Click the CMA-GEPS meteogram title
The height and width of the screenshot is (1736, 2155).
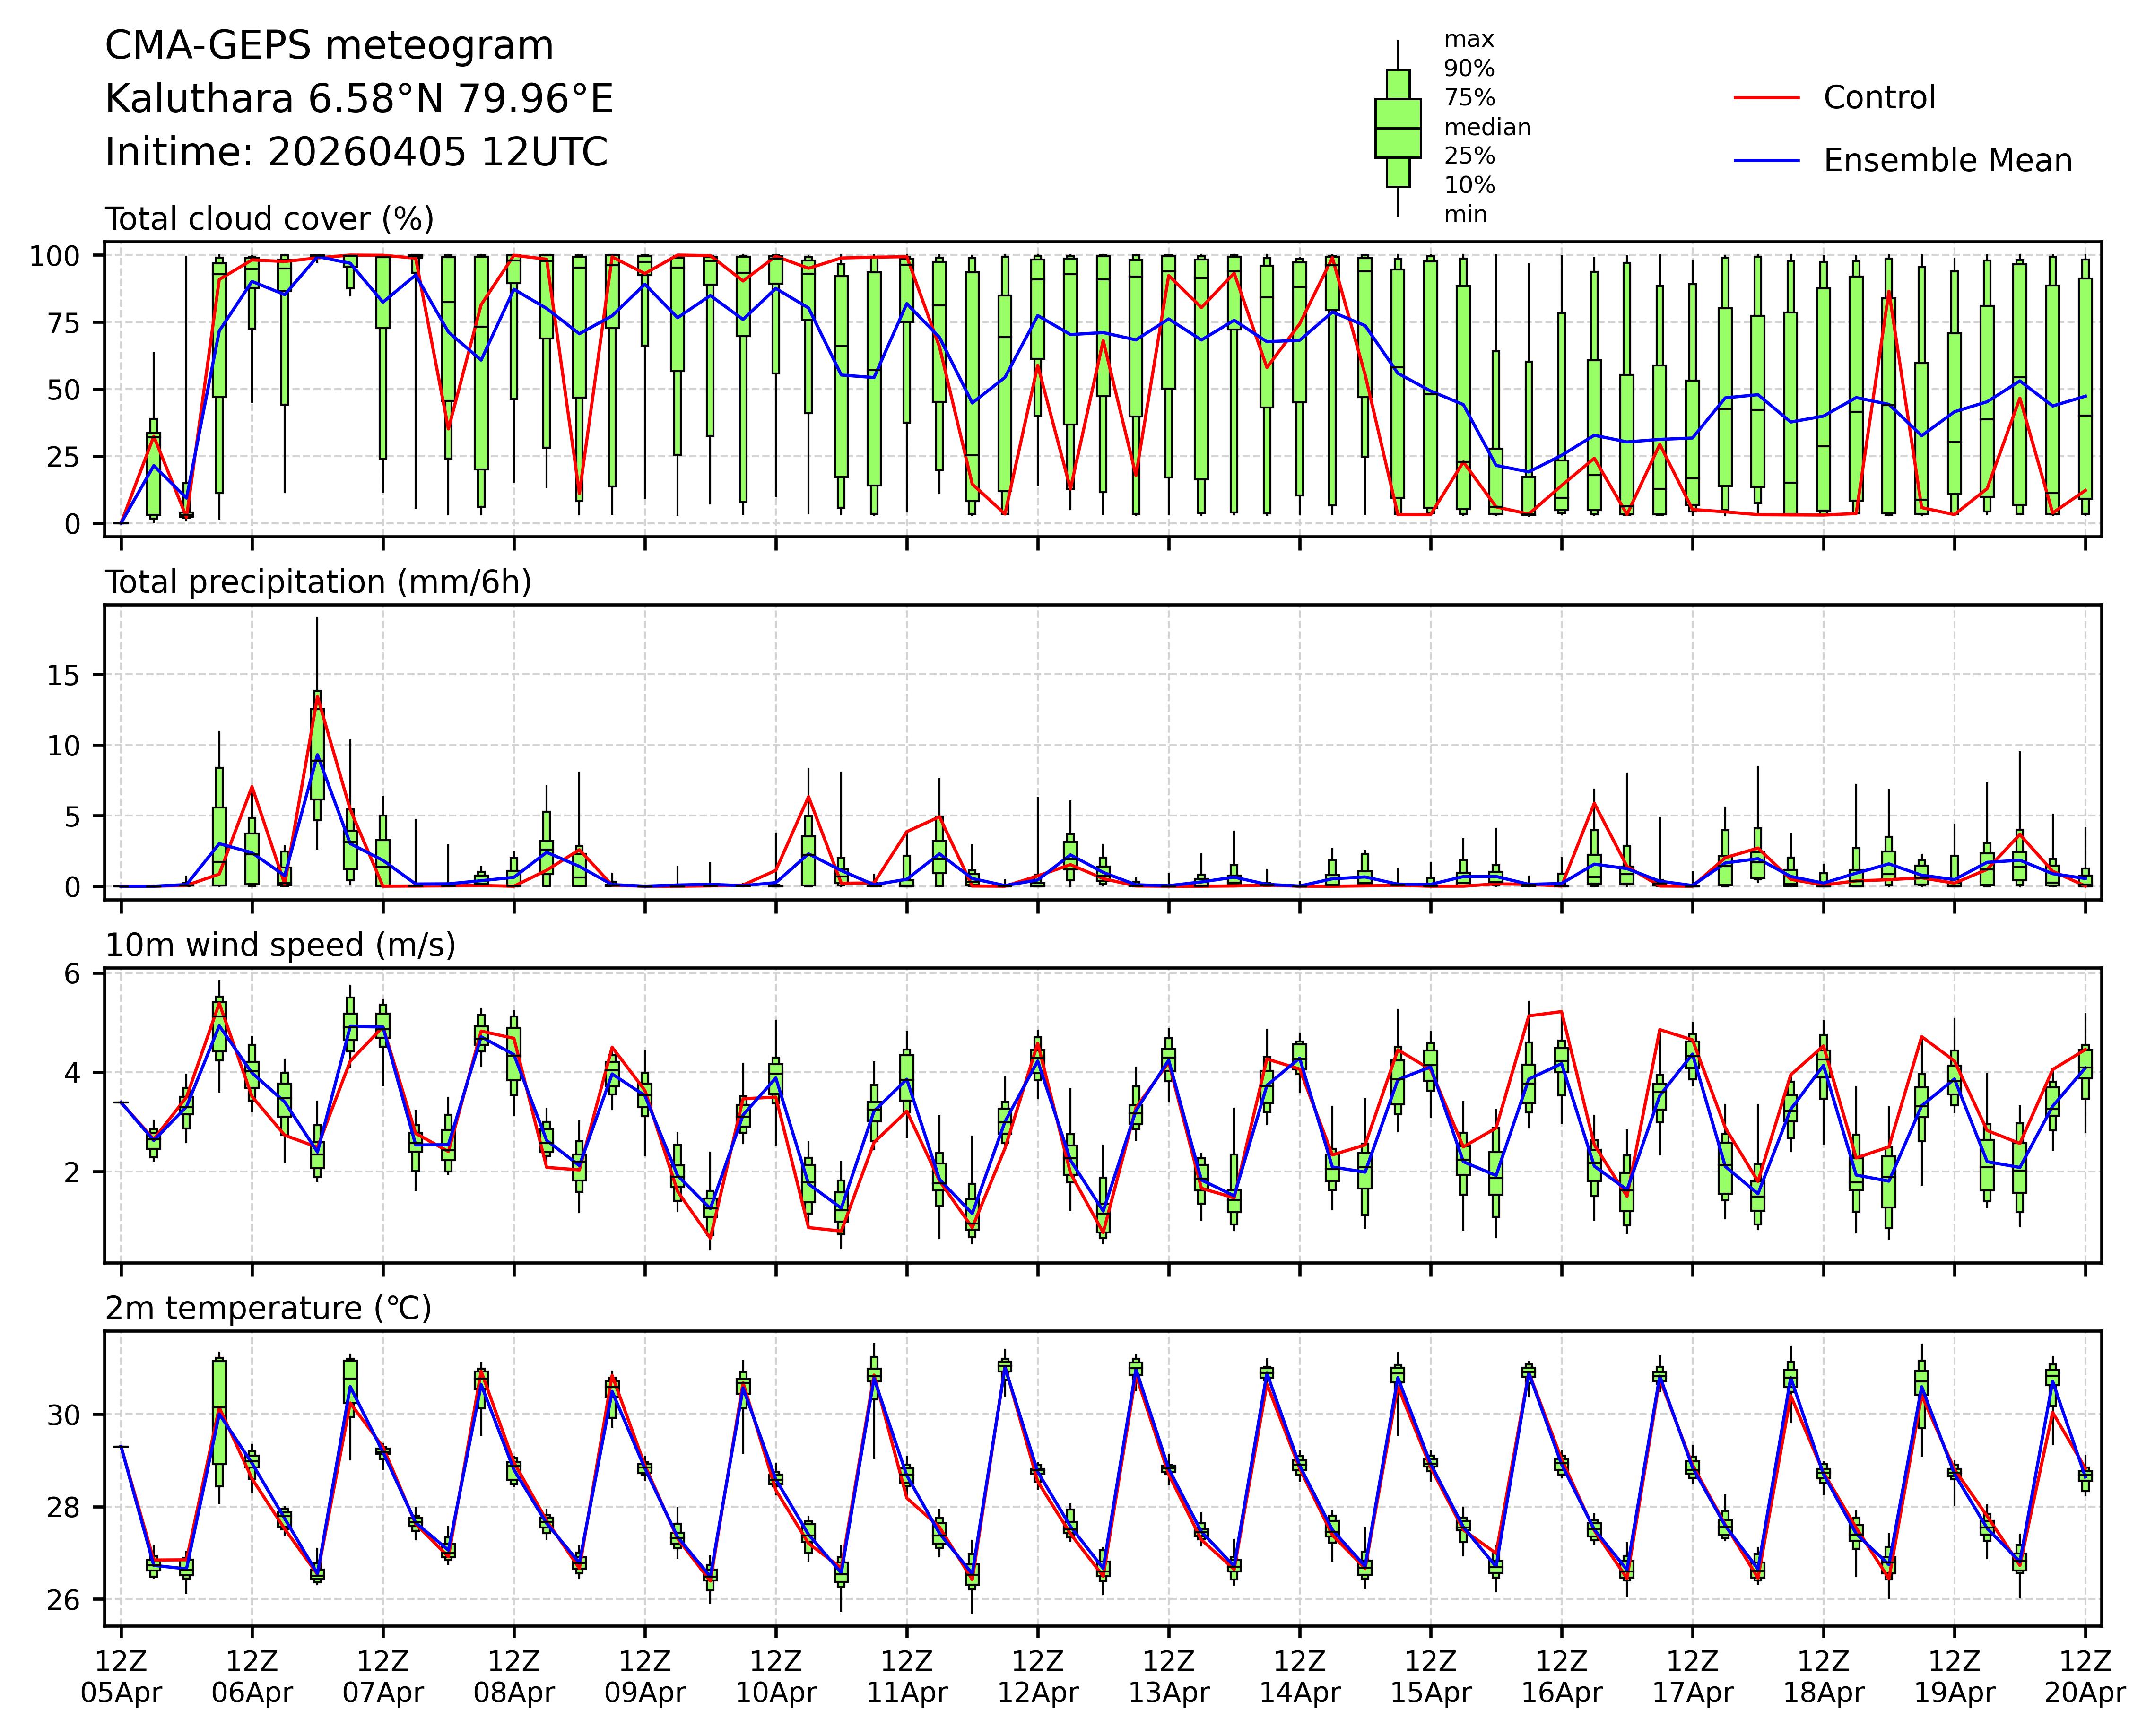[x=329, y=46]
